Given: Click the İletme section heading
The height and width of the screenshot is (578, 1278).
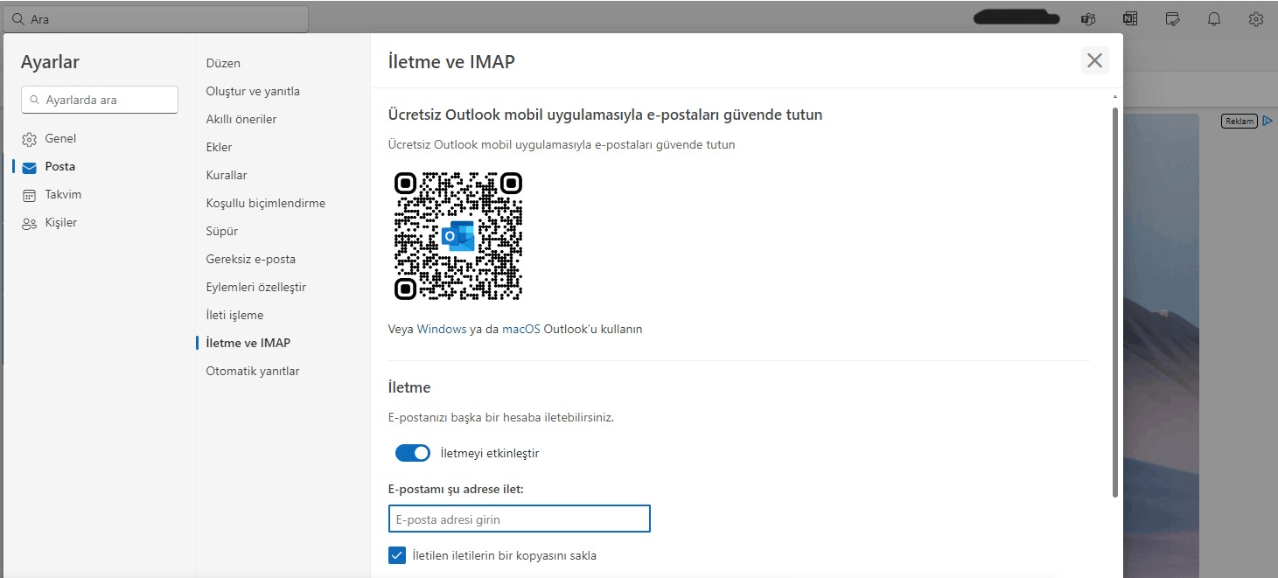Looking at the screenshot, I should (409, 386).
